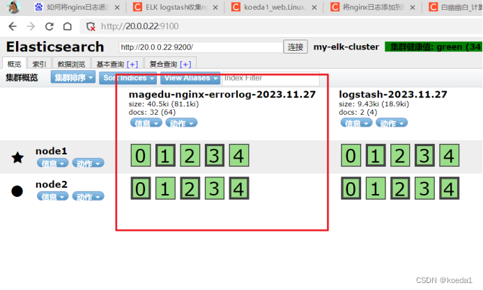Select shard 1 of logstash index on node1
483x290 pixels.
pos(376,156)
